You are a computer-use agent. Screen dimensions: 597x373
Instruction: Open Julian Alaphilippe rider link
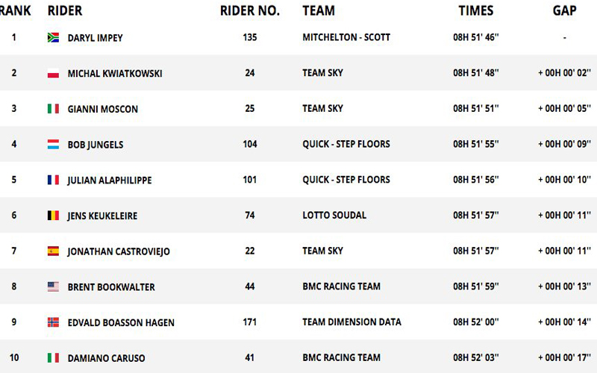click(110, 180)
